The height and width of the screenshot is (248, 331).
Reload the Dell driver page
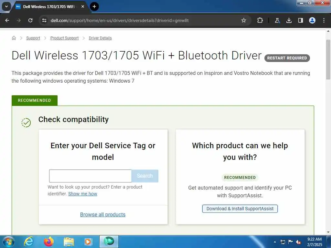pos(30,20)
